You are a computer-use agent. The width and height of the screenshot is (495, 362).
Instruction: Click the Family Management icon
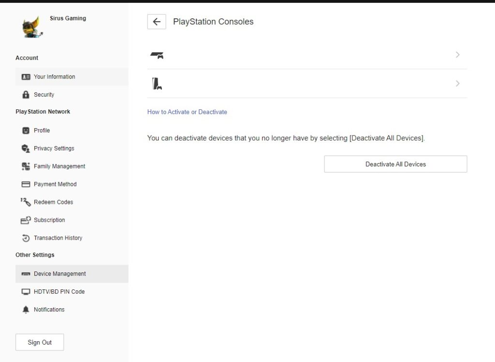point(26,166)
